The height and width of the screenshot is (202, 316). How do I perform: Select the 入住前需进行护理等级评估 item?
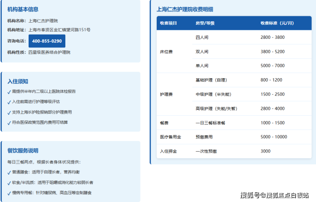pyautogui.click(x=34, y=102)
